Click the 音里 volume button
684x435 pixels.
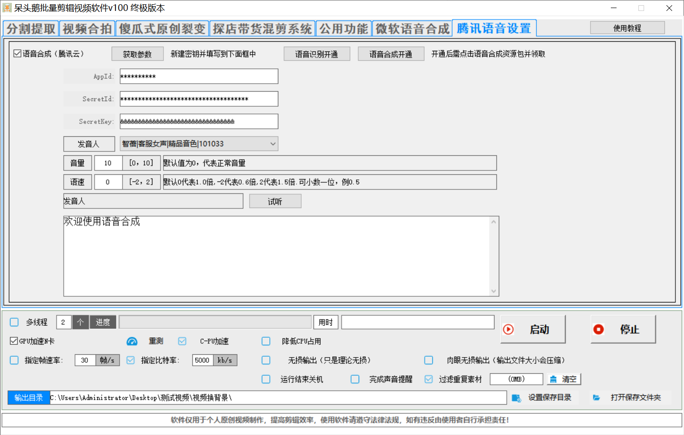(x=77, y=163)
